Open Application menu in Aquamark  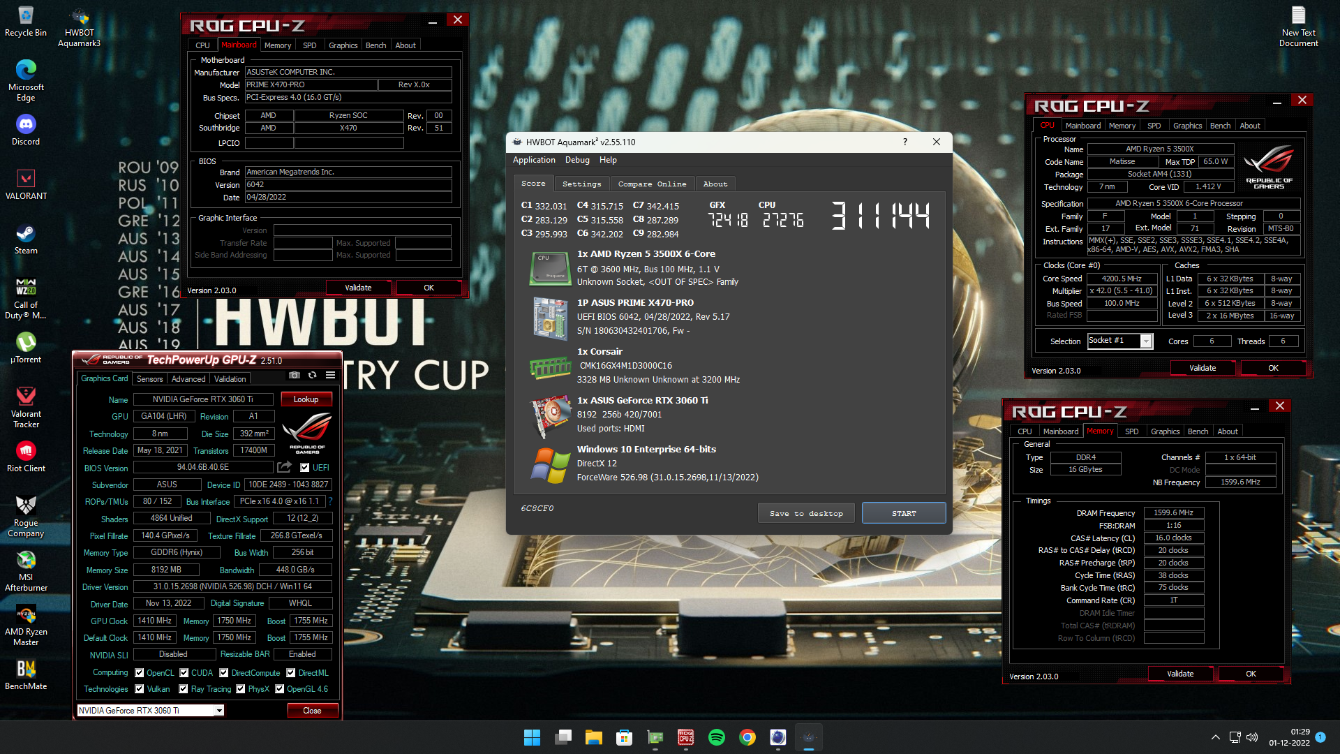click(534, 160)
